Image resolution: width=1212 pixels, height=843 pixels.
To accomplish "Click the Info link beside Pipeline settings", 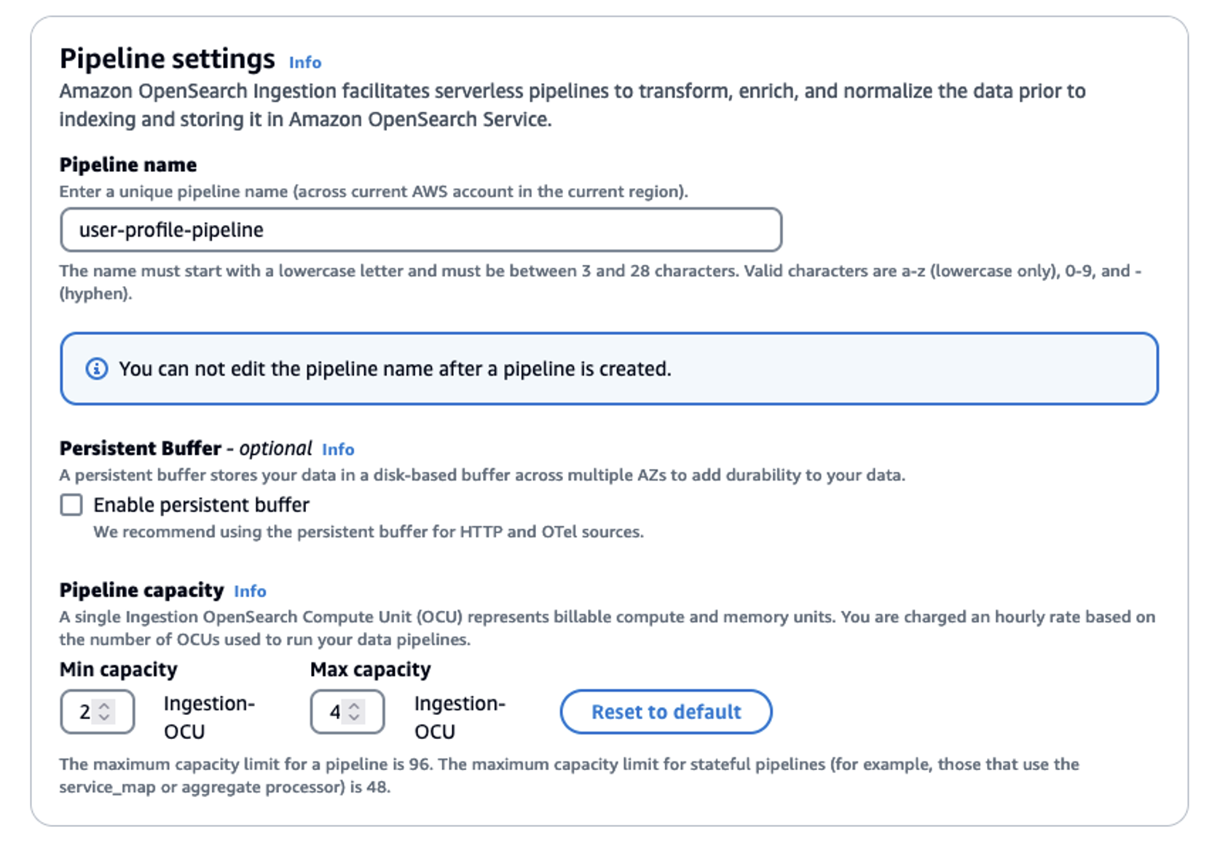I will (304, 63).
